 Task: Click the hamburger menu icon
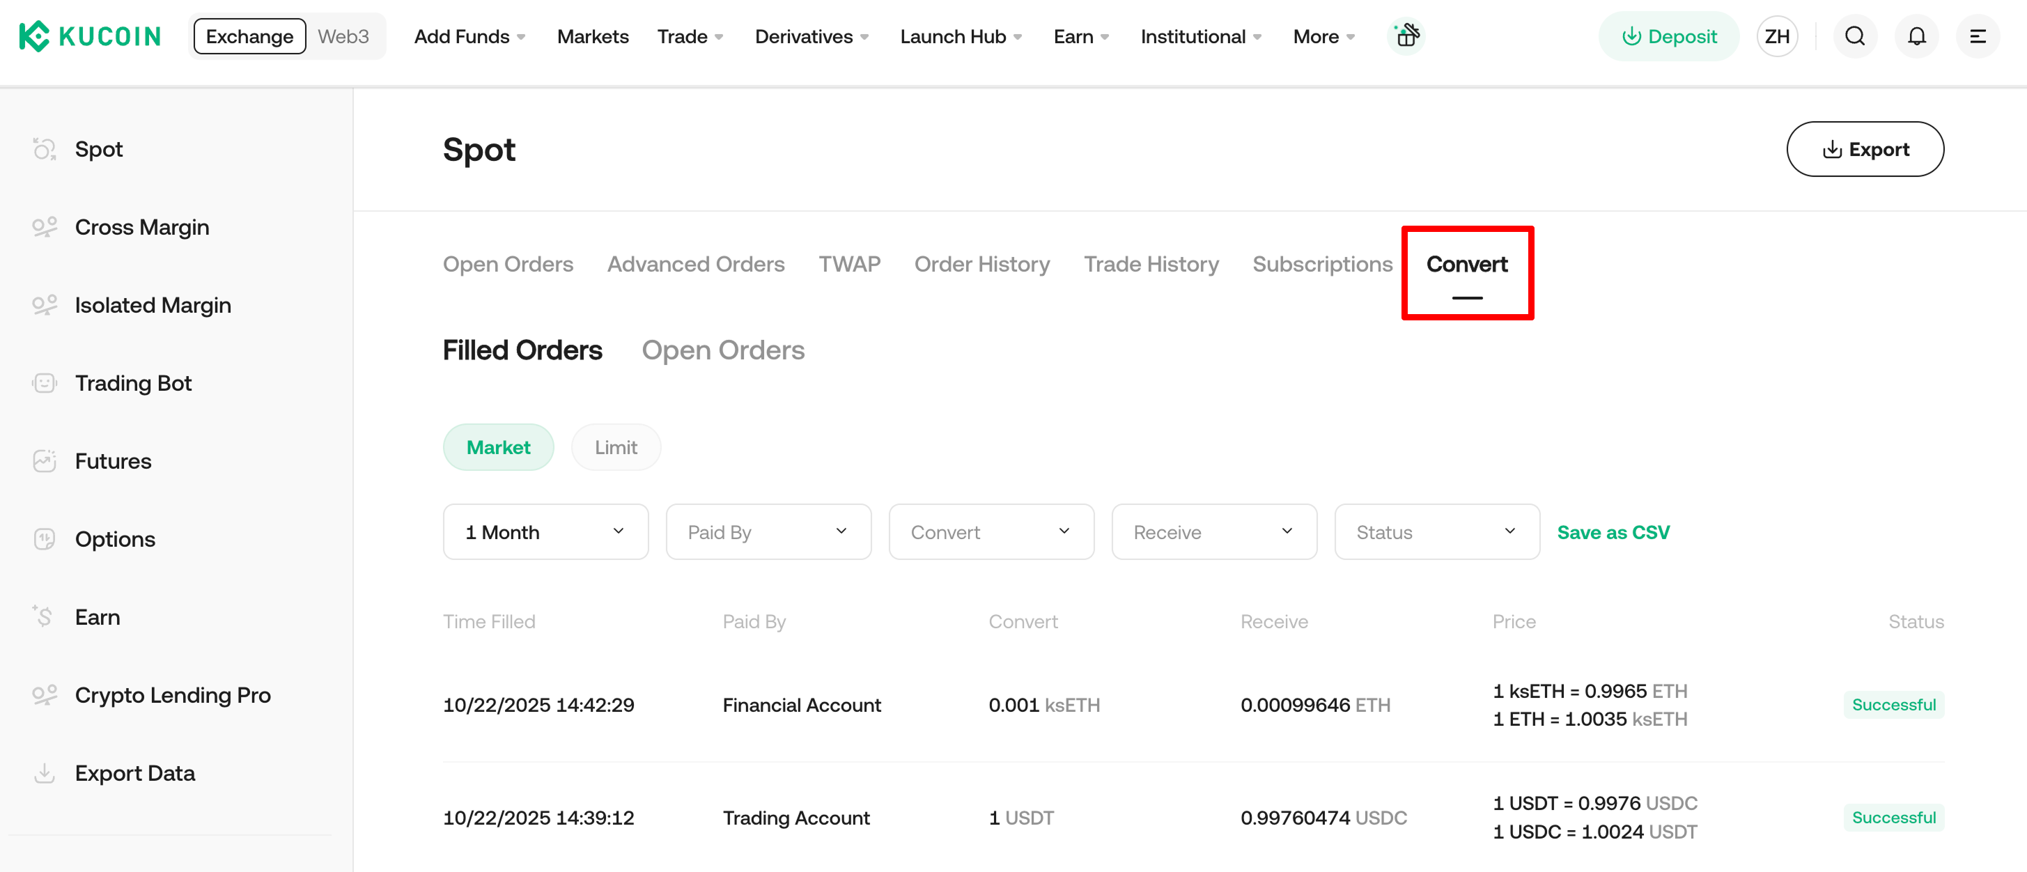[1978, 36]
